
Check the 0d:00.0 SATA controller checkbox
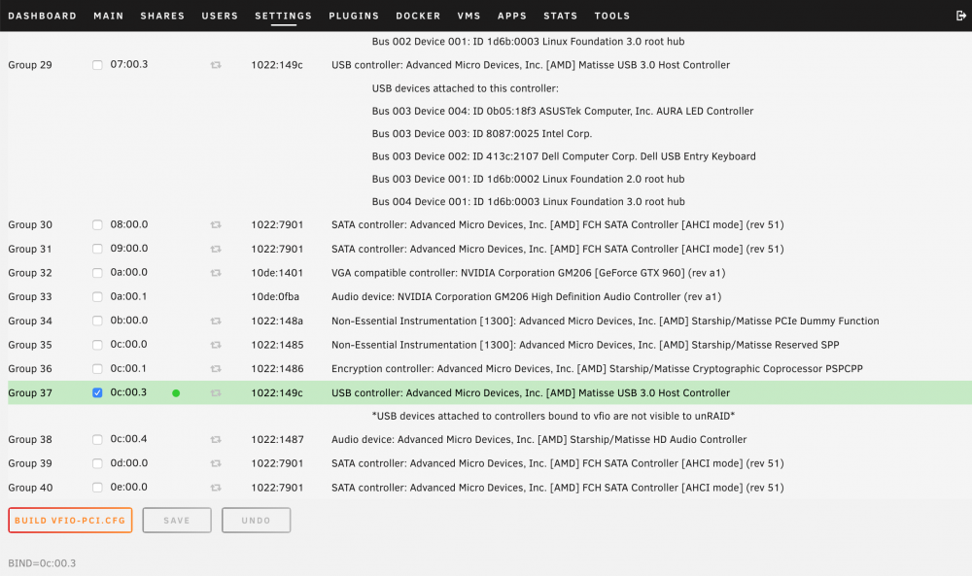point(97,464)
